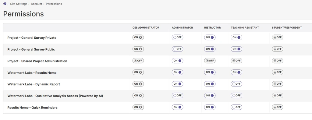Enable Administrator for General Survey Private
This screenshot has width=312, height=120.
(x=178, y=37)
